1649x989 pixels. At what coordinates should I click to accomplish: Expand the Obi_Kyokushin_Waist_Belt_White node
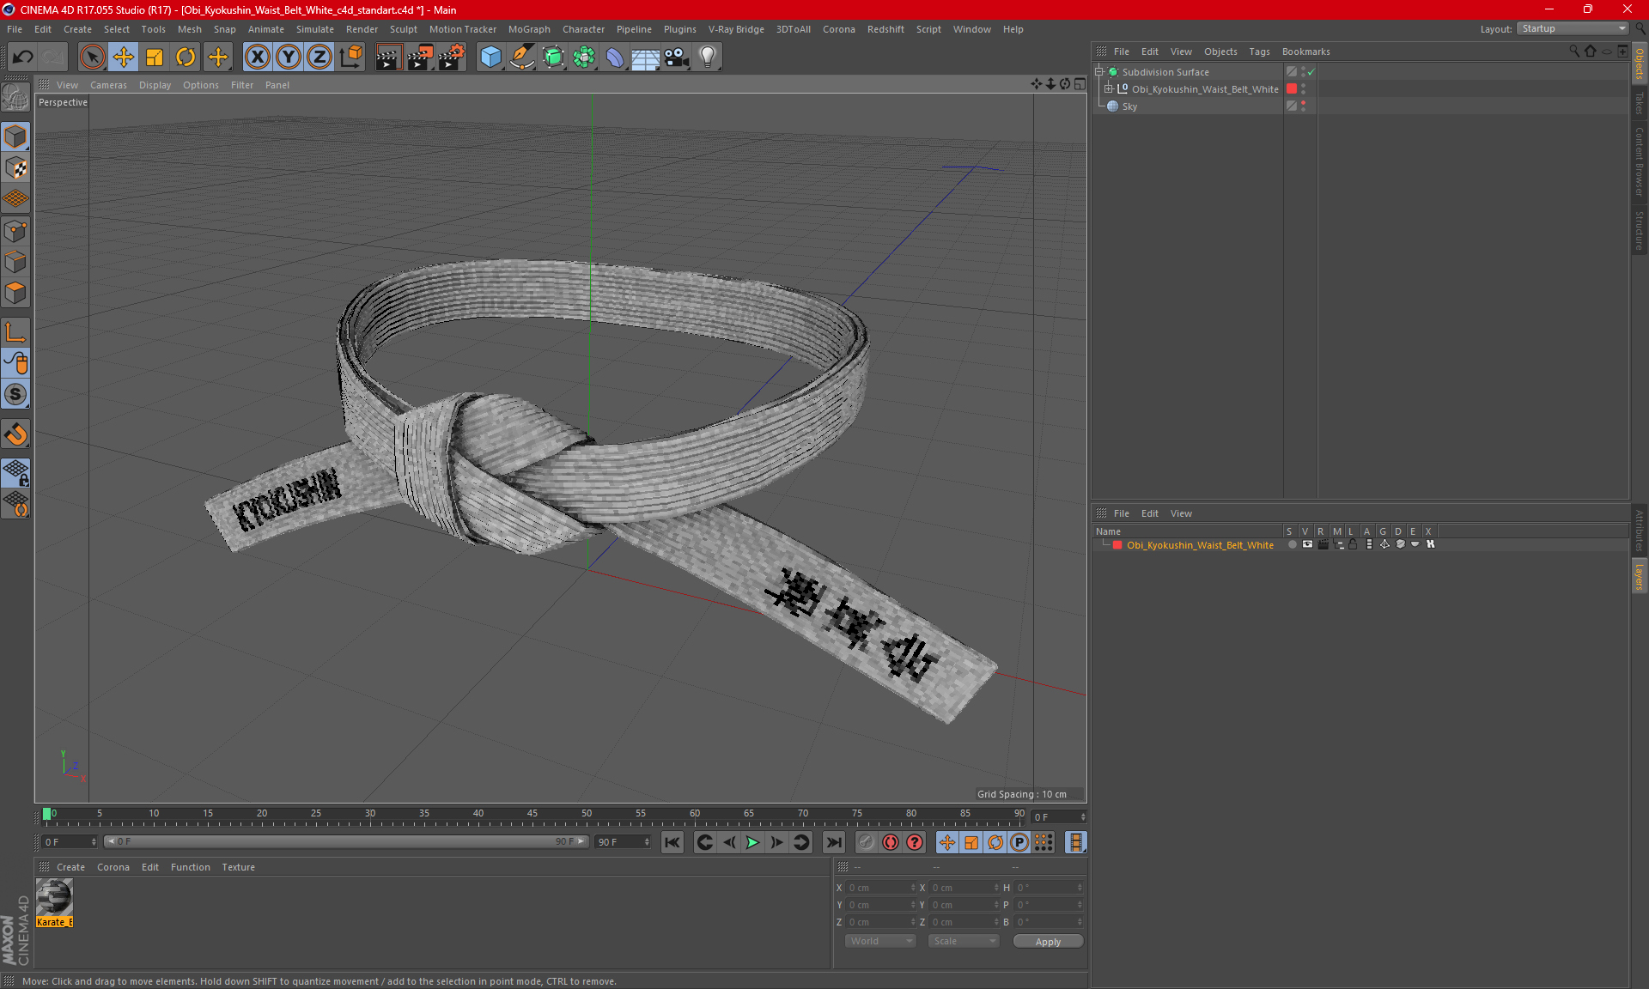[1108, 88]
